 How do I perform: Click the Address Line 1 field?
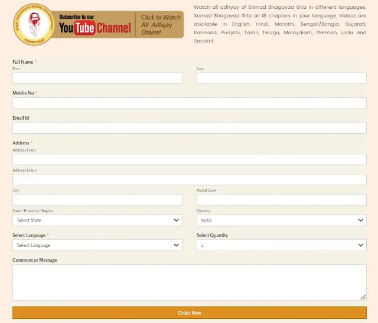(190, 160)
